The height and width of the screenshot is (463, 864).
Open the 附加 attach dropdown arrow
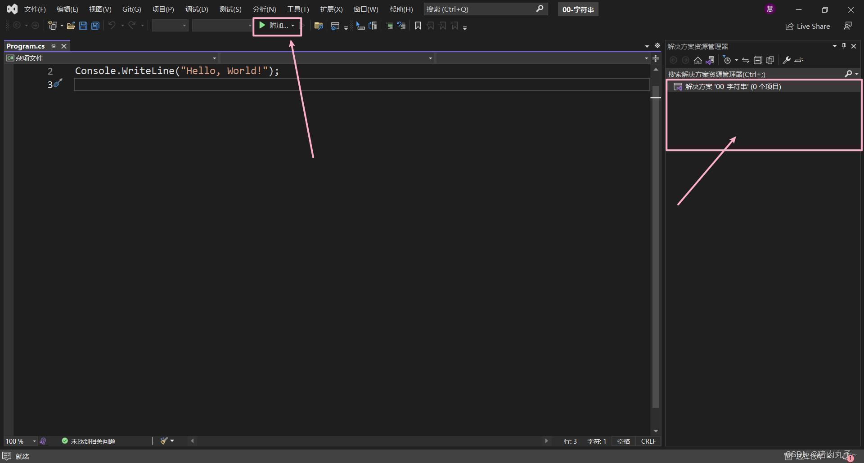coord(293,26)
